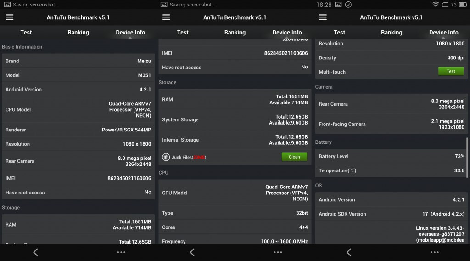
Task: Tap screenshot notification icon in left status bar
Action: (x=7, y=5)
